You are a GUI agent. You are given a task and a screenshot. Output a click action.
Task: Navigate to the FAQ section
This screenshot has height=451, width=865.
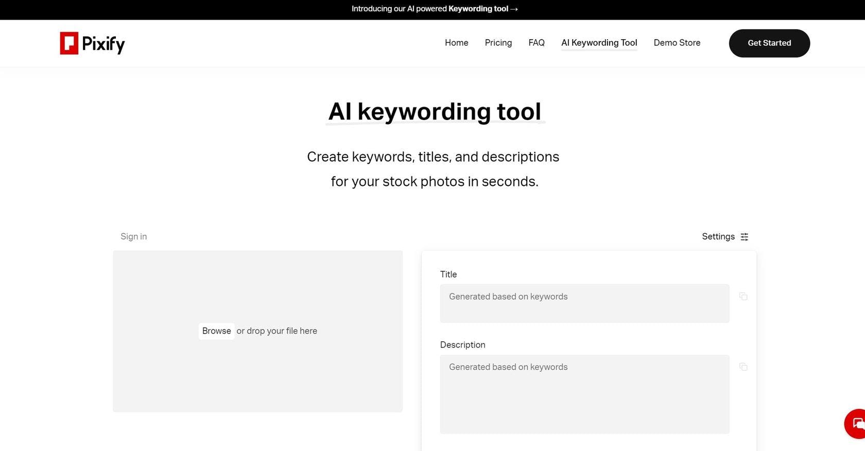536,43
